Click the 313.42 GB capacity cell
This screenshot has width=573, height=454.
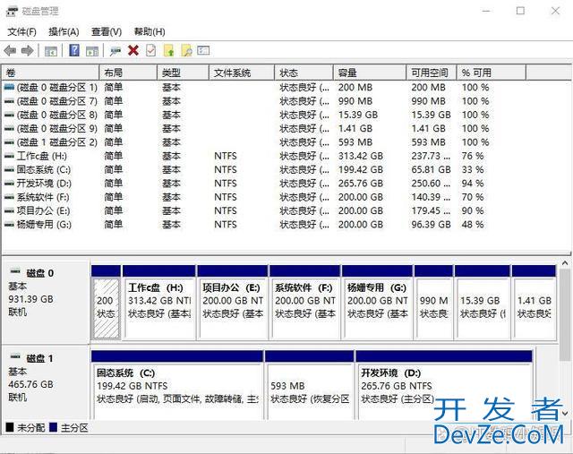click(360, 156)
